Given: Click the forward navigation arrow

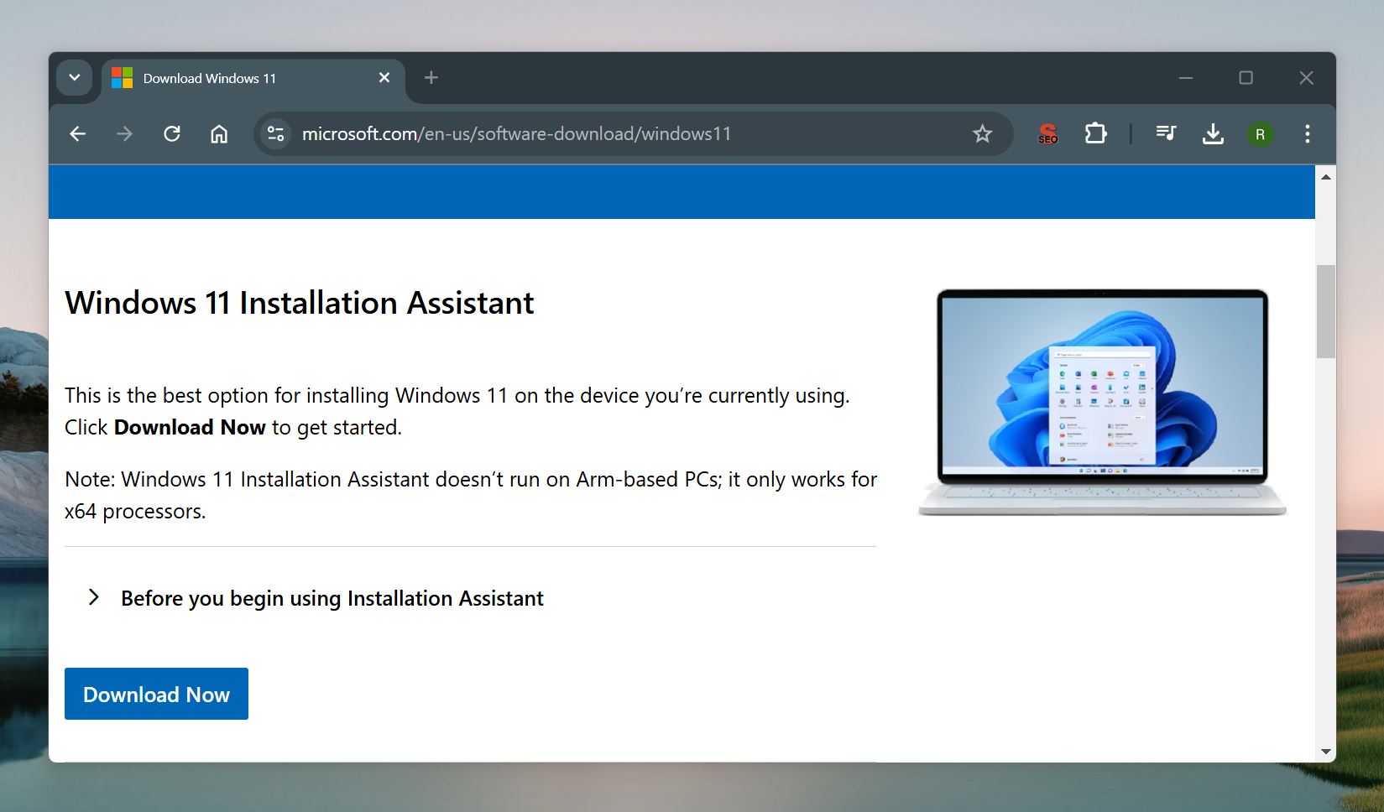Looking at the screenshot, I should click(x=124, y=134).
